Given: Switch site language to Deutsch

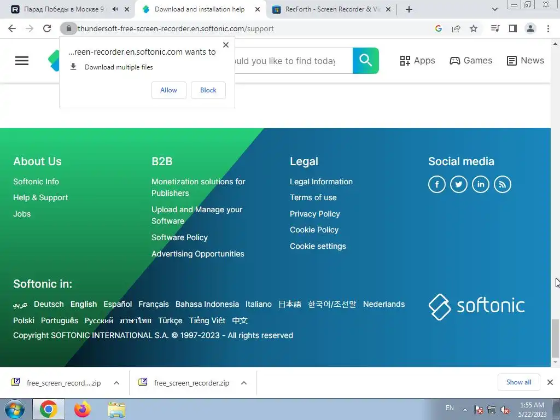Looking at the screenshot, I should (x=49, y=304).
